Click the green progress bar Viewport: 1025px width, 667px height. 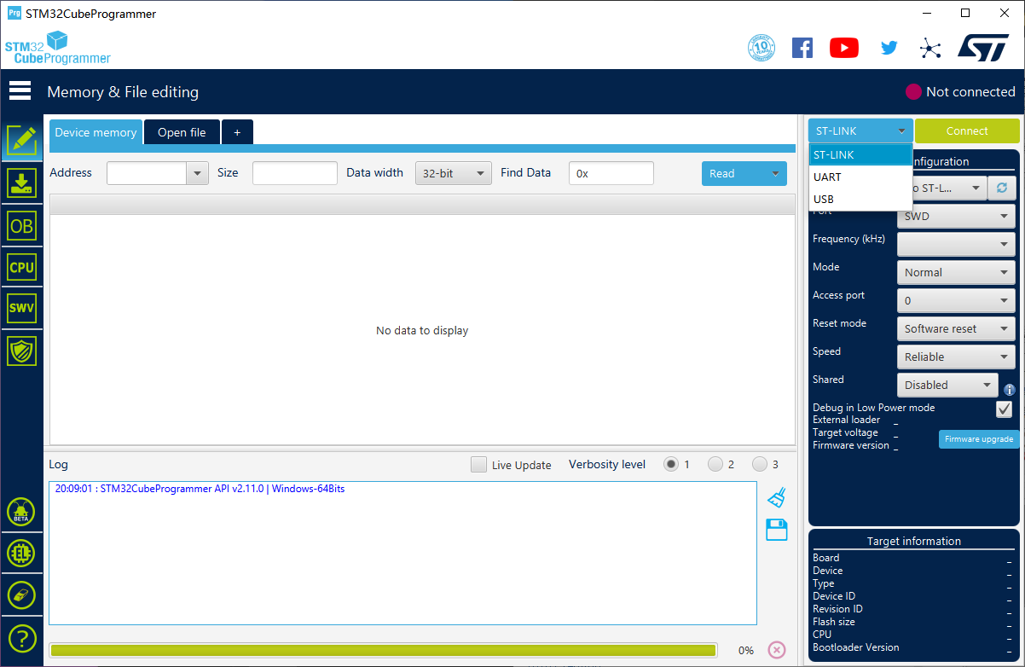383,650
